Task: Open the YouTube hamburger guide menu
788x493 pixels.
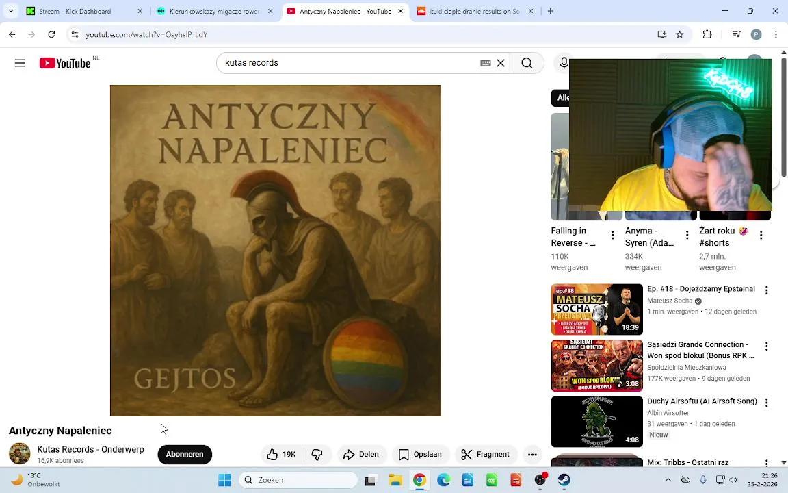Action: pyautogui.click(x=20, y=63)
